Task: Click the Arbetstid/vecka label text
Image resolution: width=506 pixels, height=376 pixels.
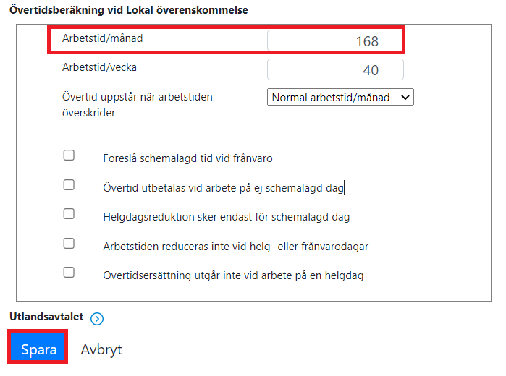Action: click(x=99, y=67)
